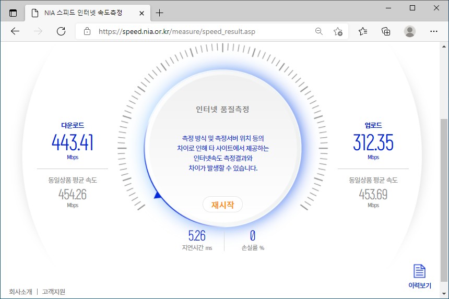Click the 이력보기 label
The height and width of the screenshot is (299, 449).
(x=420, y=285)
